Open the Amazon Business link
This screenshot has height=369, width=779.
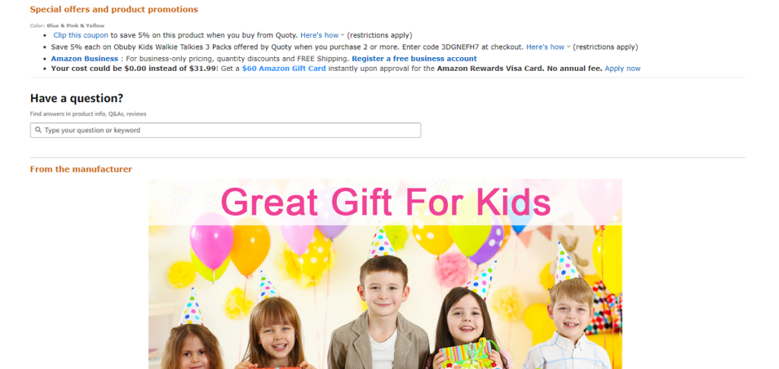click(84, 59)
